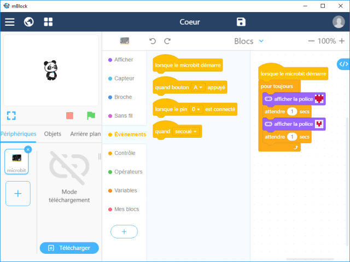Select the Contrôle block category
350x262 pixels.
point(124,153)
